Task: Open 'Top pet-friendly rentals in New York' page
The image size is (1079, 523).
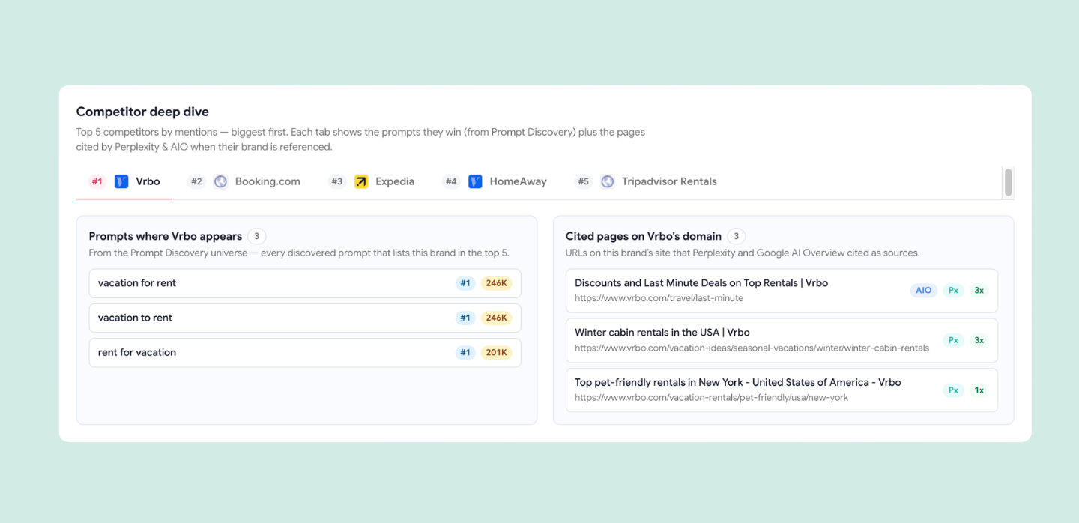Action: 738,382
